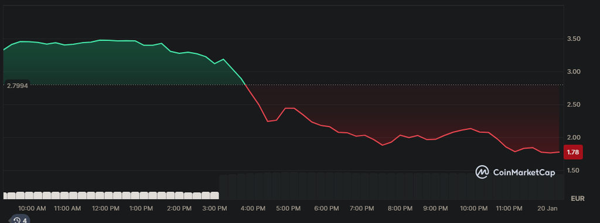Click the CoinMarketCap watermark text
Screen dimensions: 600x223
[524, 173]
